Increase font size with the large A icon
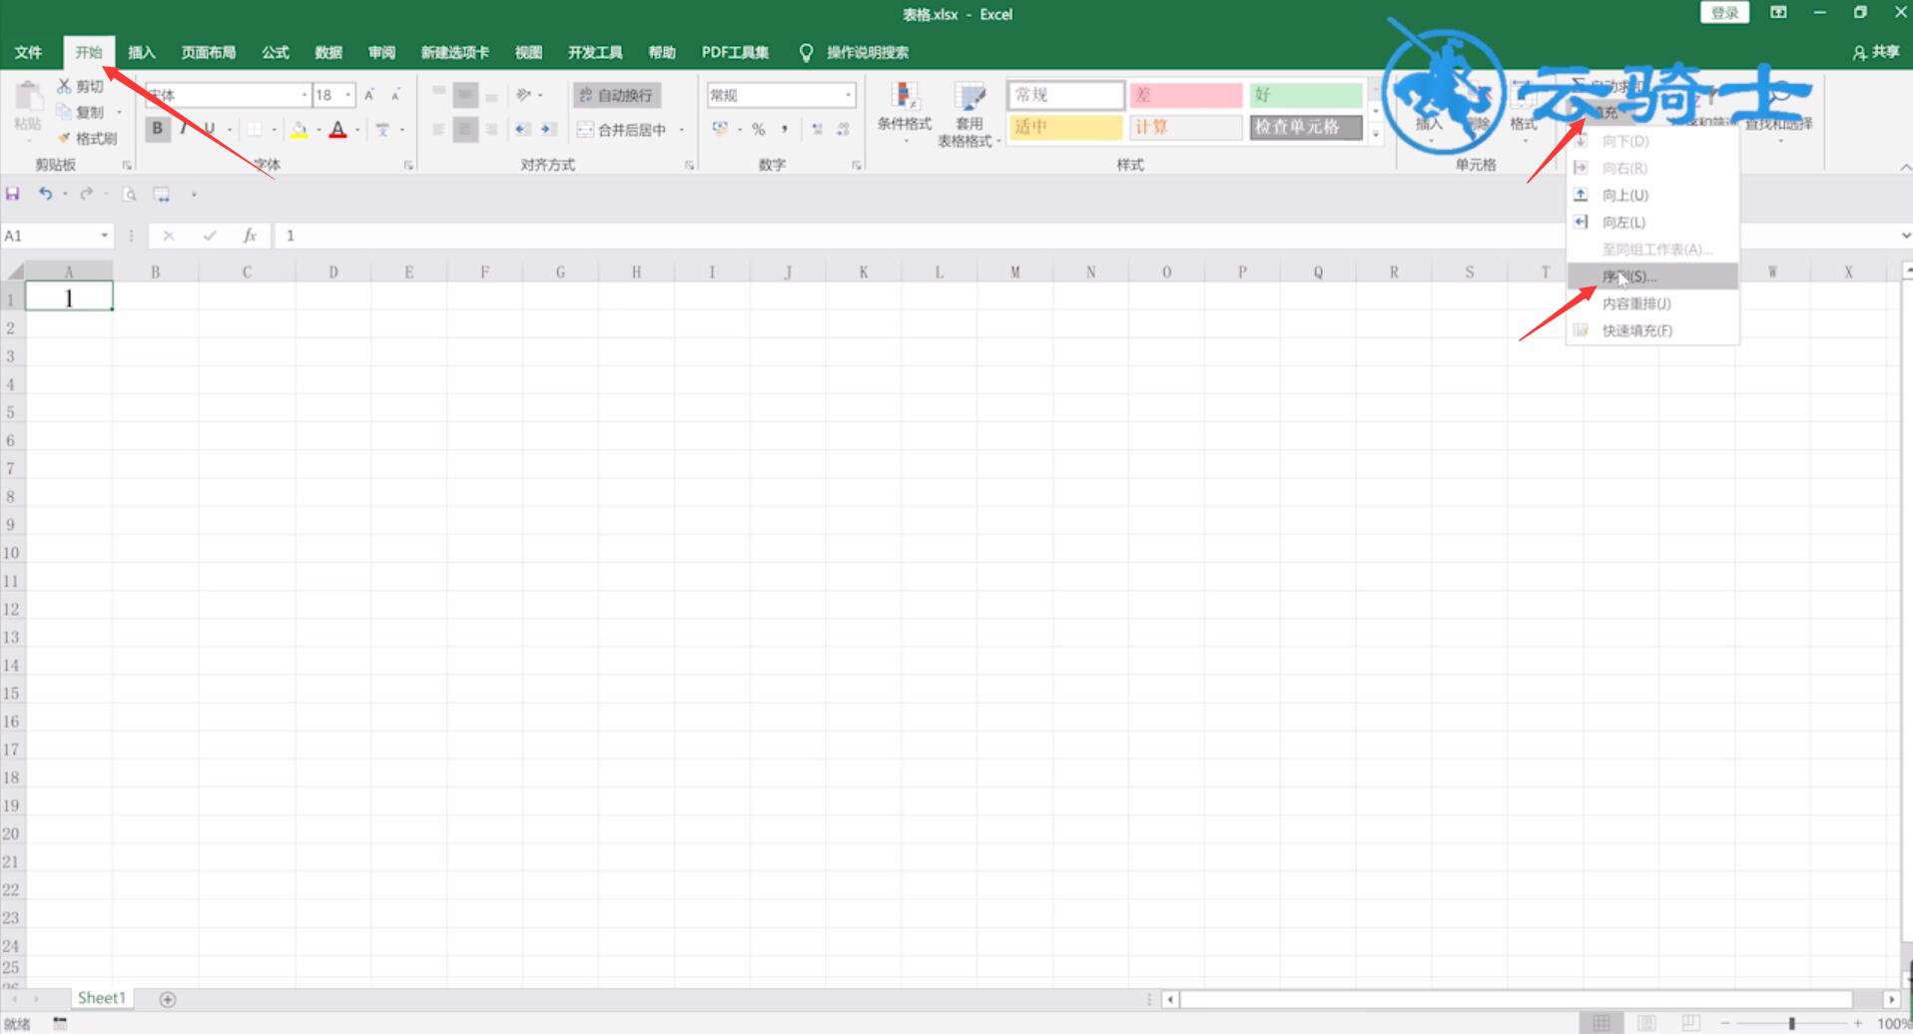The height and width of the screenshot is (1034, 1913). tap(369, 95)
